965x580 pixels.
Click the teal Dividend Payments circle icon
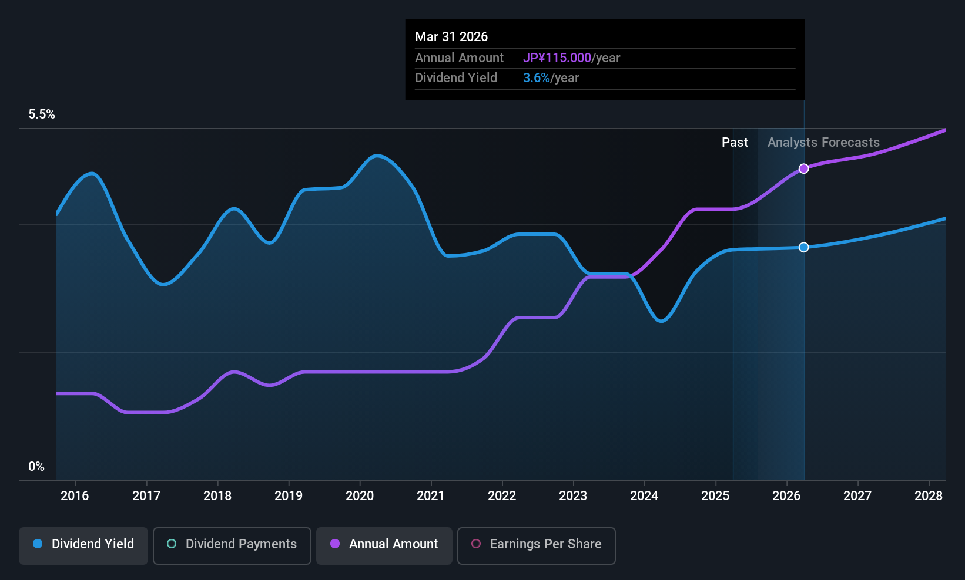[x=172, y=544]
